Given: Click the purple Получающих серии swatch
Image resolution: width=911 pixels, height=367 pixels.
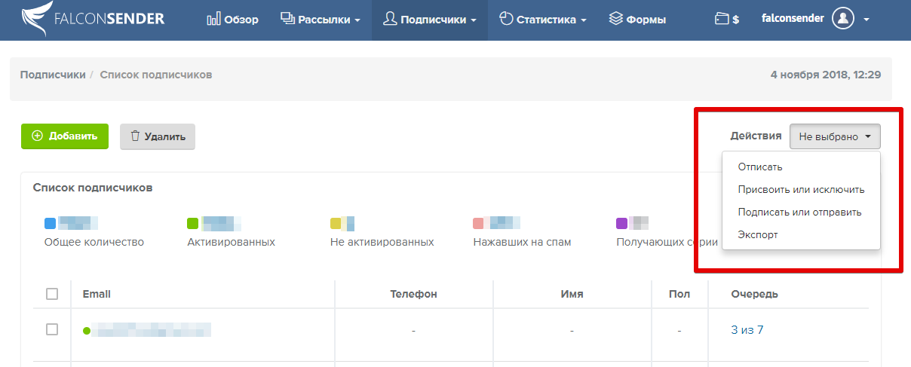Looking at the screenshot, I should [622, 223].
